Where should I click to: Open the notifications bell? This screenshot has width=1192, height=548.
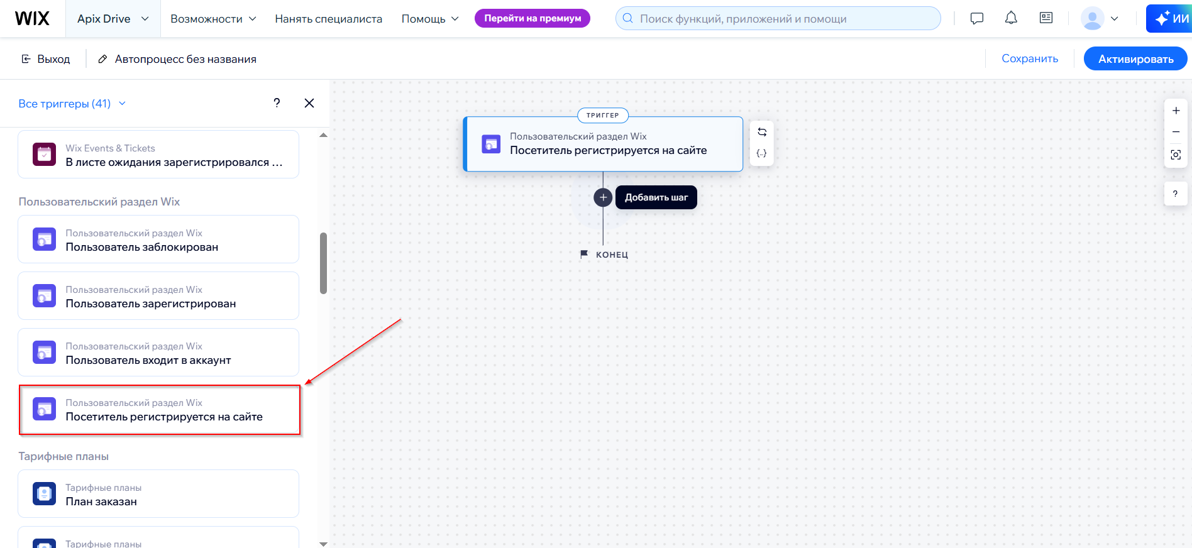(x=1011, y=18)
